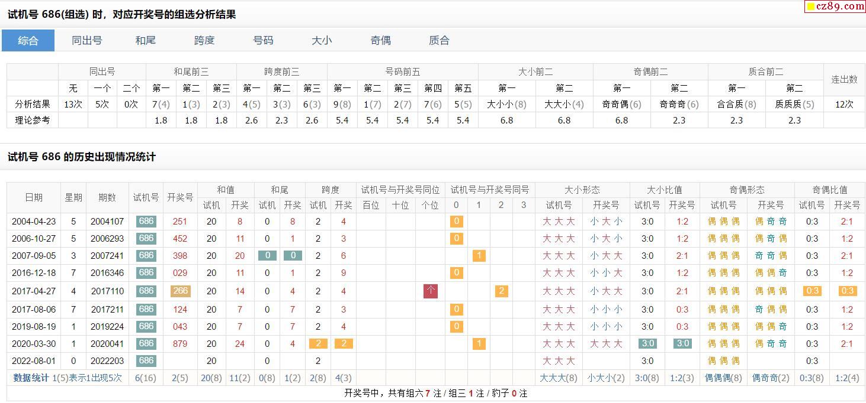866x403 pixels.
Task: Click the 686 badge in row 2022203
Action: click(x=146, y=360)
